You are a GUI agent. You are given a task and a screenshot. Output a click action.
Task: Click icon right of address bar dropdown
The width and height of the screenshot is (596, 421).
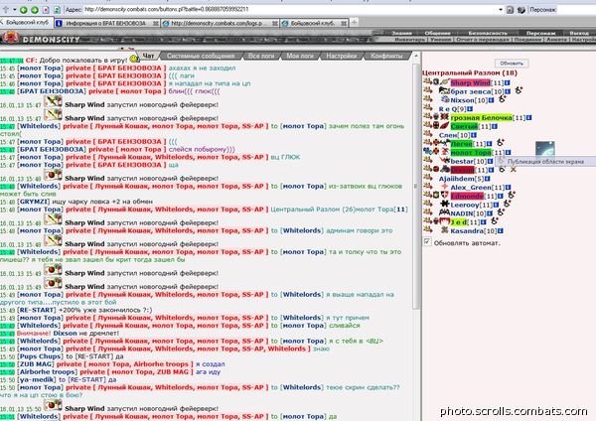tap(511, 10)
